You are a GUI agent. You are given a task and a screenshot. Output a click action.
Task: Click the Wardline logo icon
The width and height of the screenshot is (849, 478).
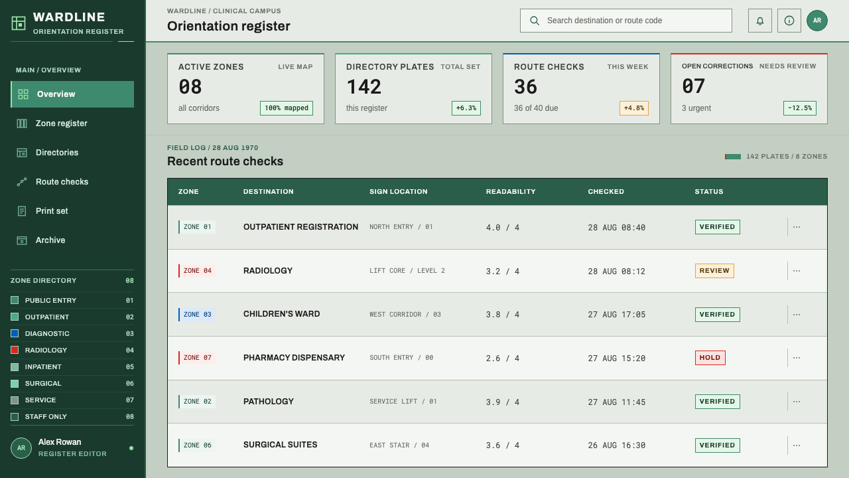tap(19, 23)
